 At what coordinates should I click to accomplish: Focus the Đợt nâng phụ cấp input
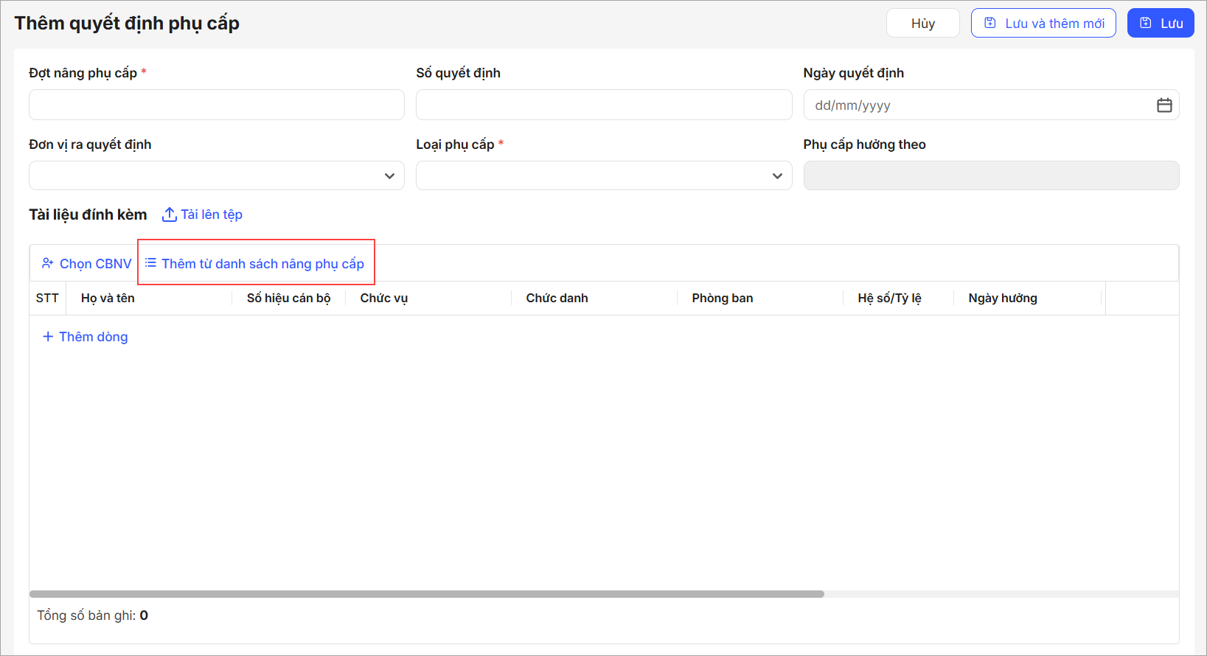pos(216,105)
